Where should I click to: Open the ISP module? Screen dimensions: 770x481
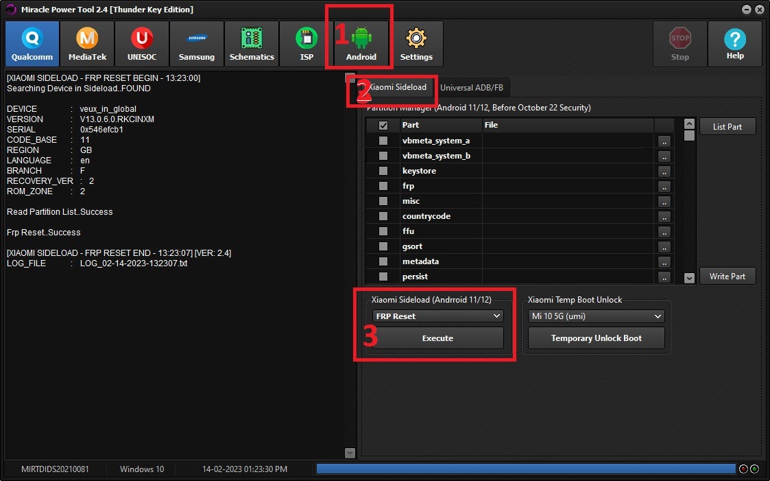[306, 44]
